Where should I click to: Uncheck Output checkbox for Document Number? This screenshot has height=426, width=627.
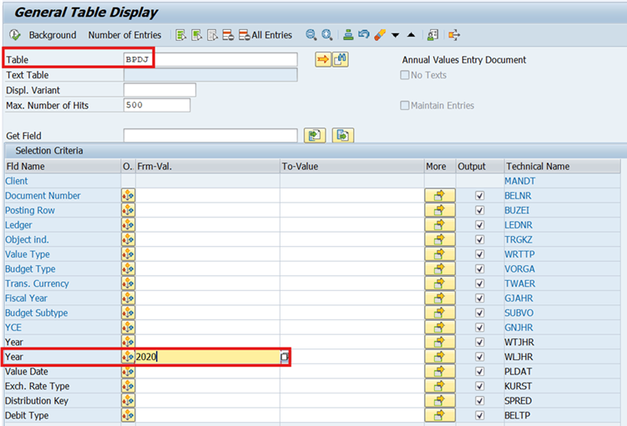479,196
